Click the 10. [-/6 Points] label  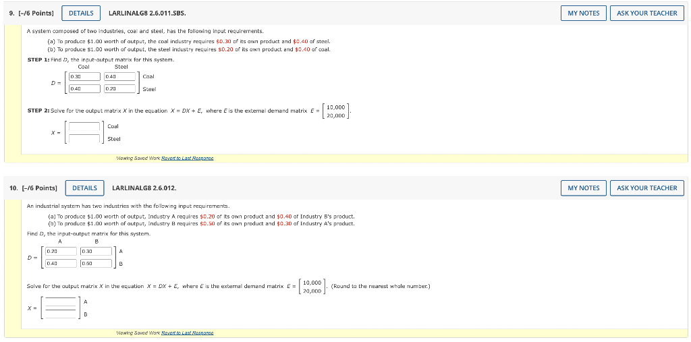click(x=33, y=188)
